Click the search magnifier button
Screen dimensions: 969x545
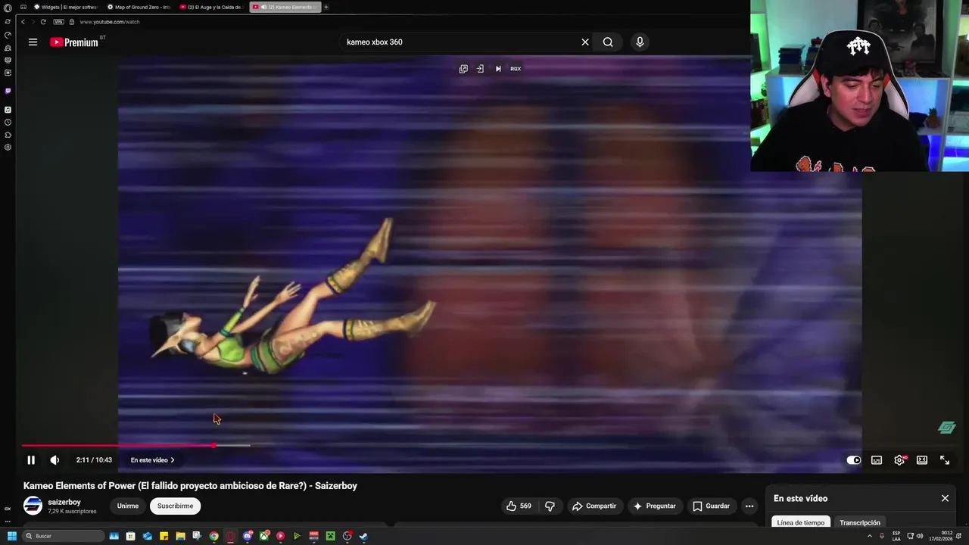(608, 42)
